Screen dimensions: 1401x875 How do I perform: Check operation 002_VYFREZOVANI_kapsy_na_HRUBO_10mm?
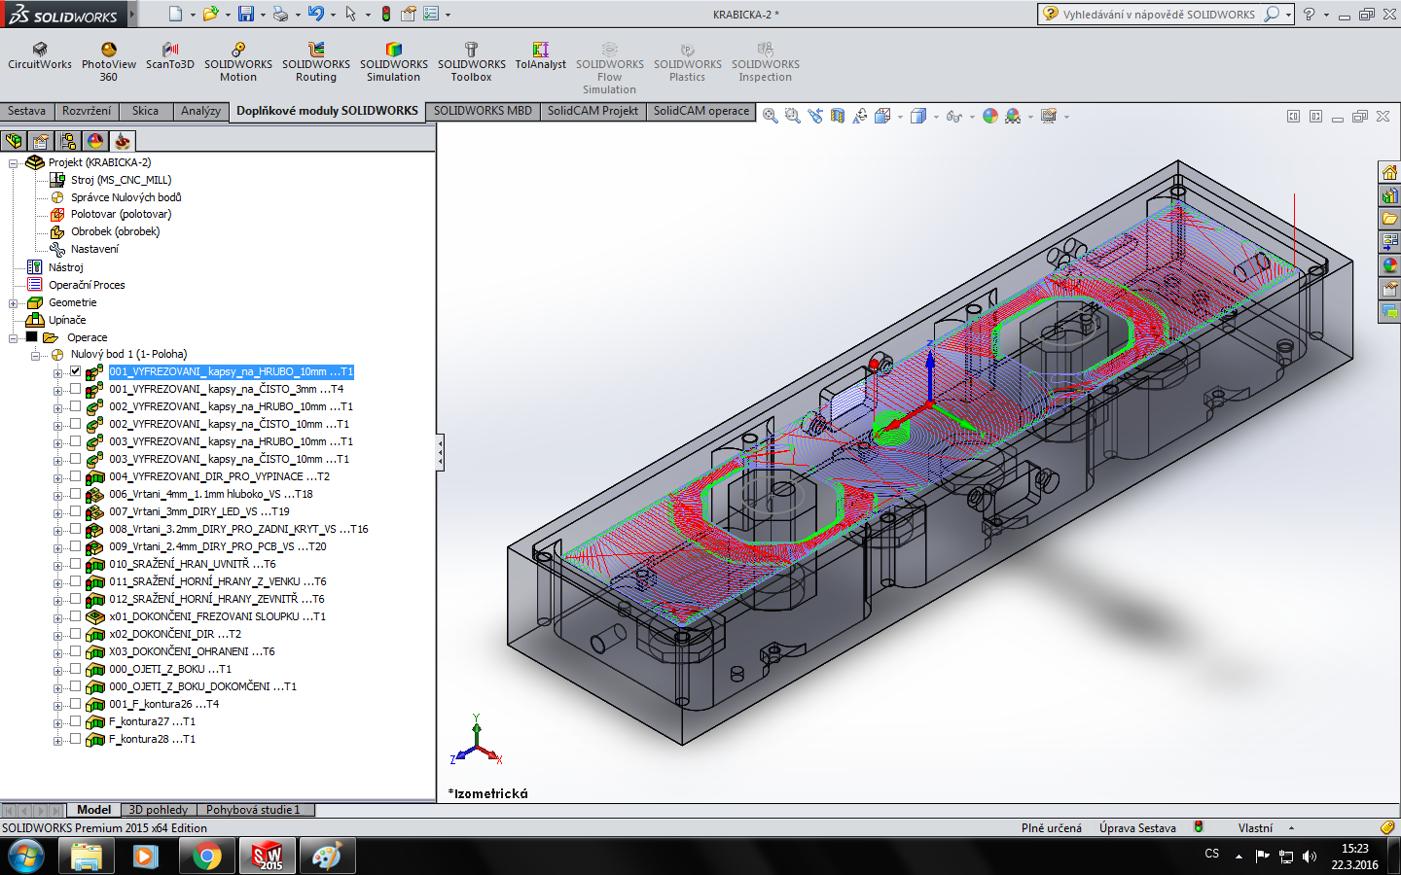(75, 406)
